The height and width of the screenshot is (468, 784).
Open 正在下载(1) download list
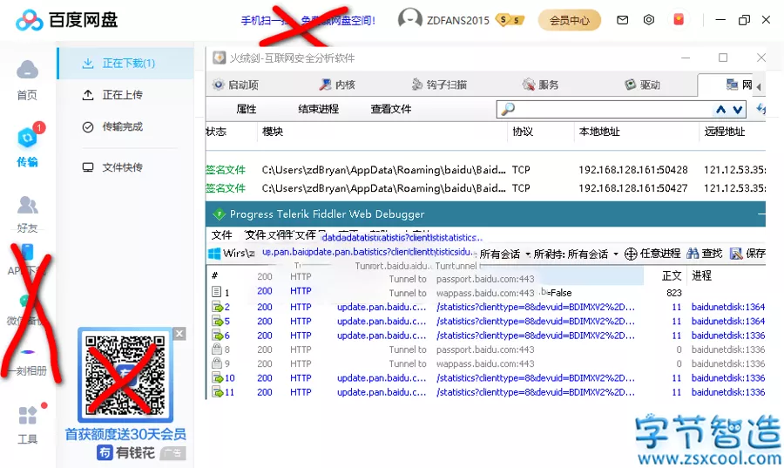(126, 64)
